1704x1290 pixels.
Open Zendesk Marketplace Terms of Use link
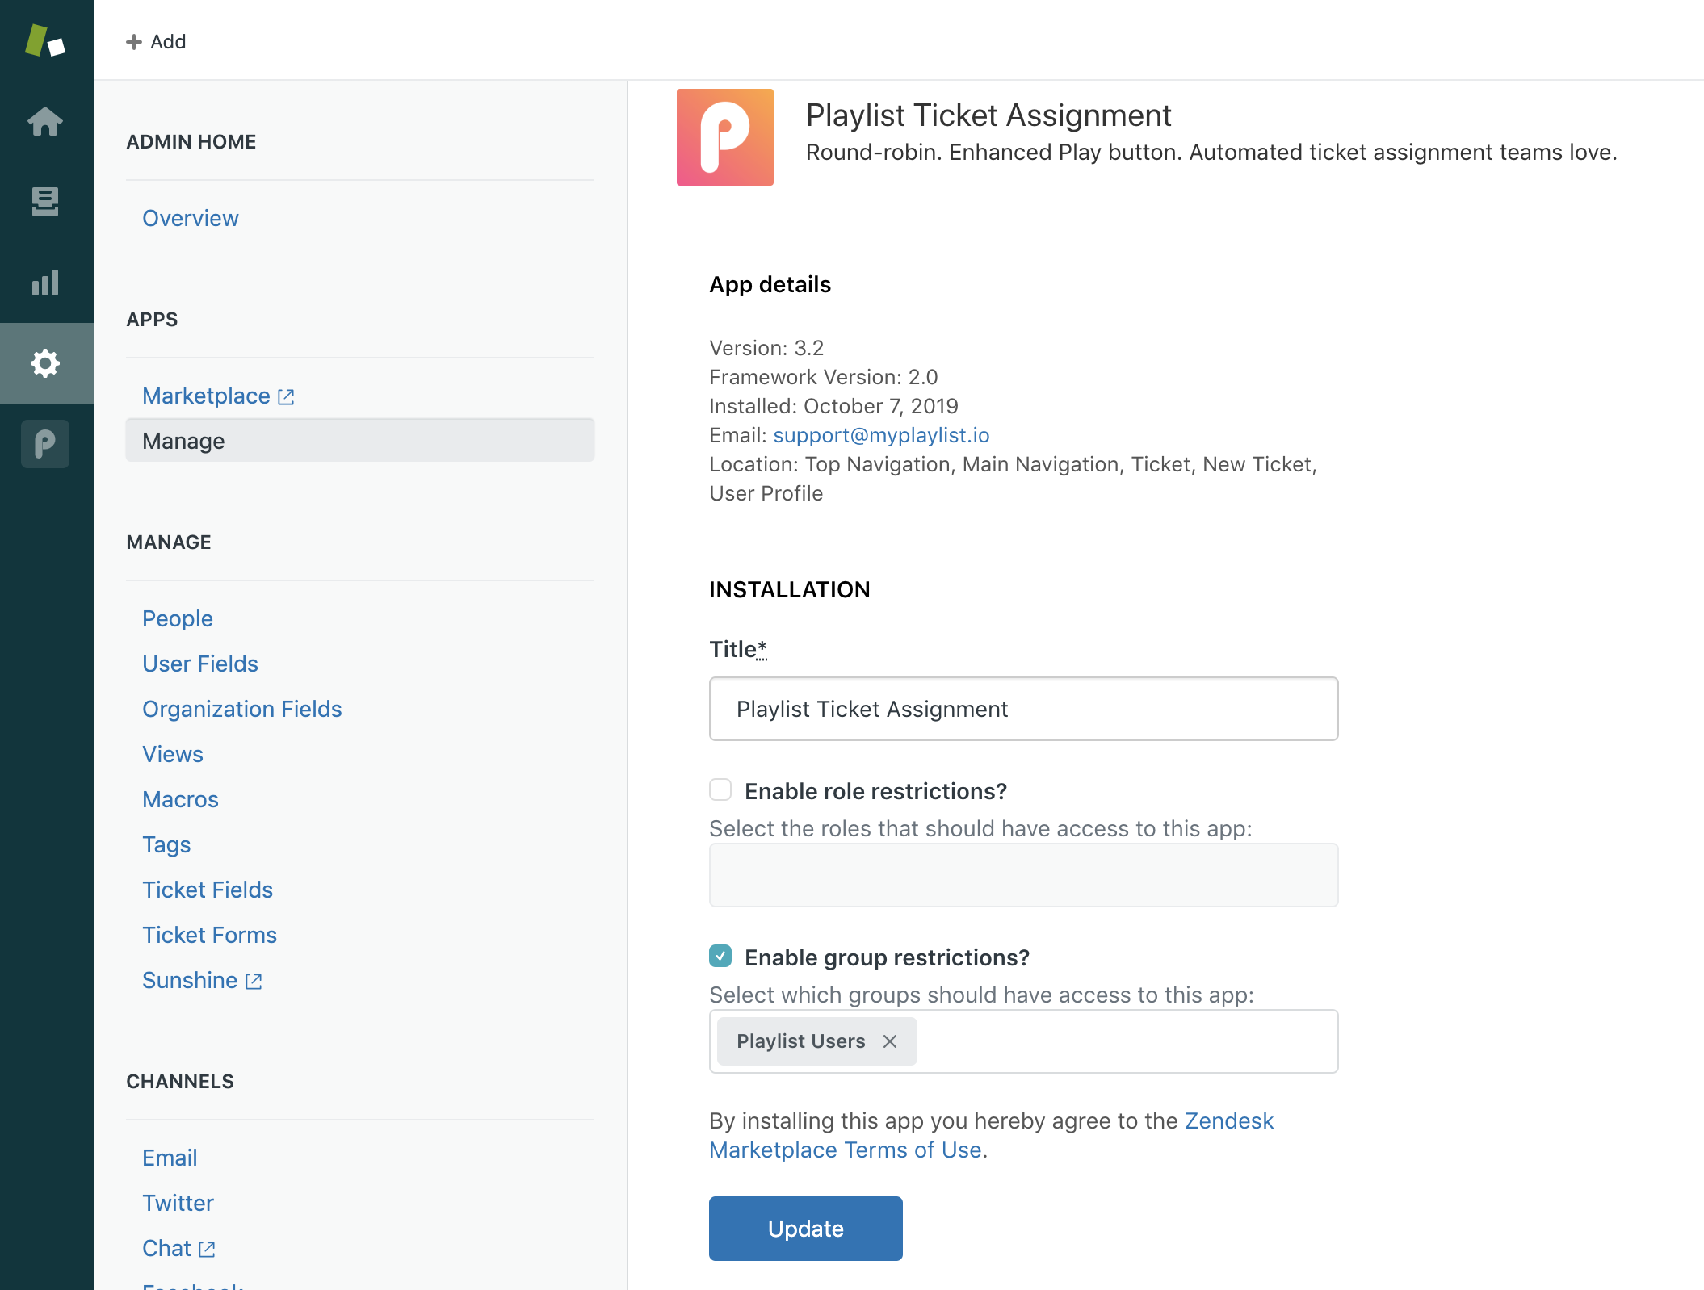coord(991,1135)
